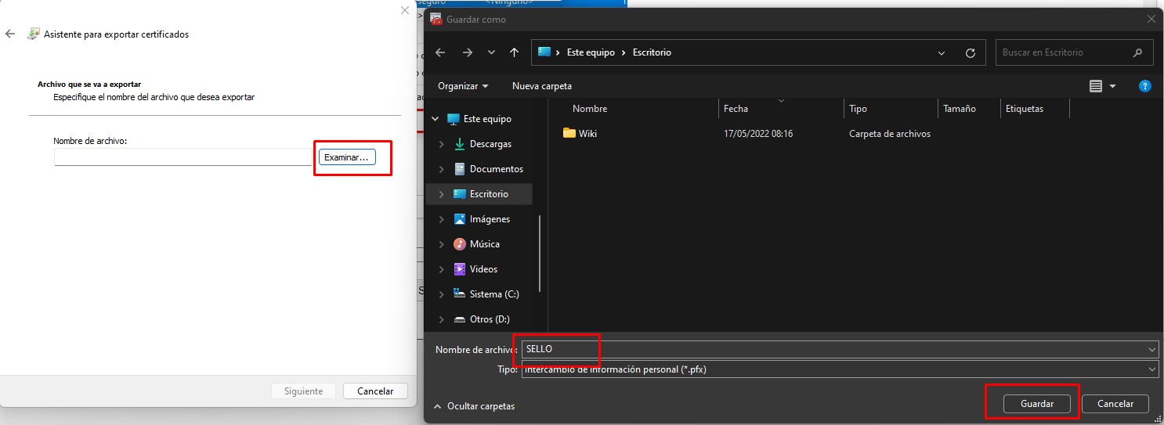
Task: Open the address bar history dropdown
Action: pos(942,52)
